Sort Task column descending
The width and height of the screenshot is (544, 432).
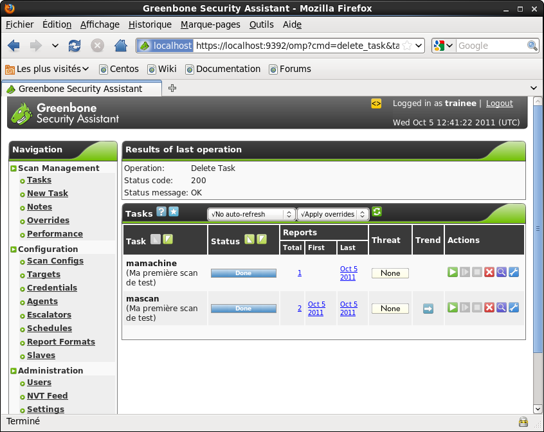[168, 239]
